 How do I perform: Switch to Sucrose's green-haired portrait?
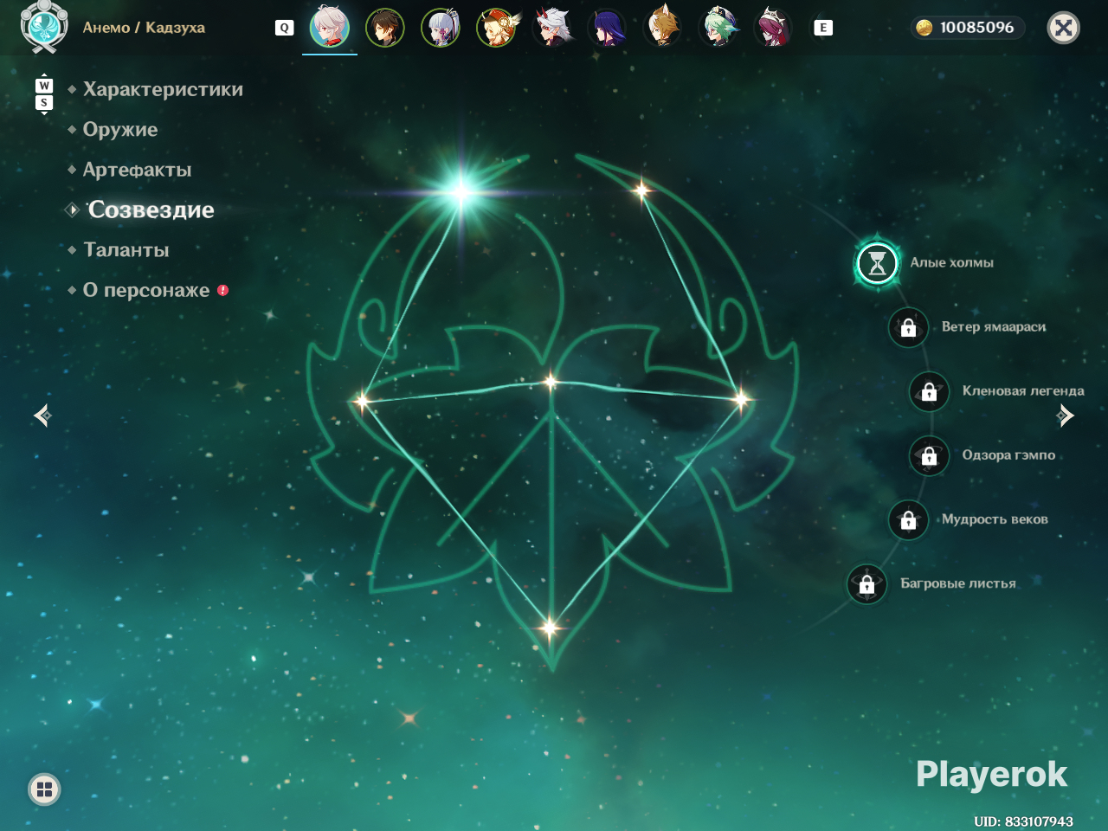pyautogui.click(x=718, y=28)
